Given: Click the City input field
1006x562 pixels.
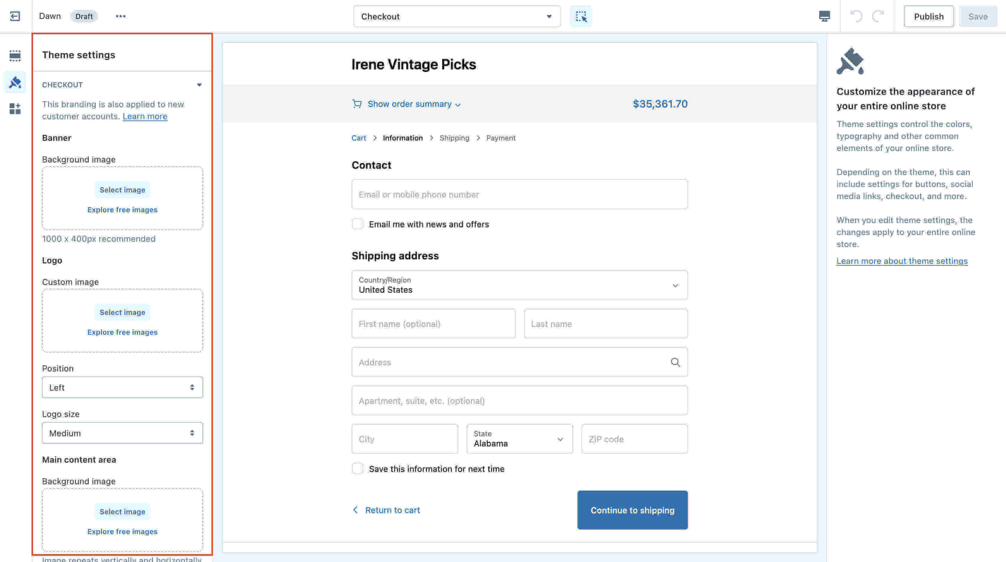Looking at the screenshot, I should 405,439.
